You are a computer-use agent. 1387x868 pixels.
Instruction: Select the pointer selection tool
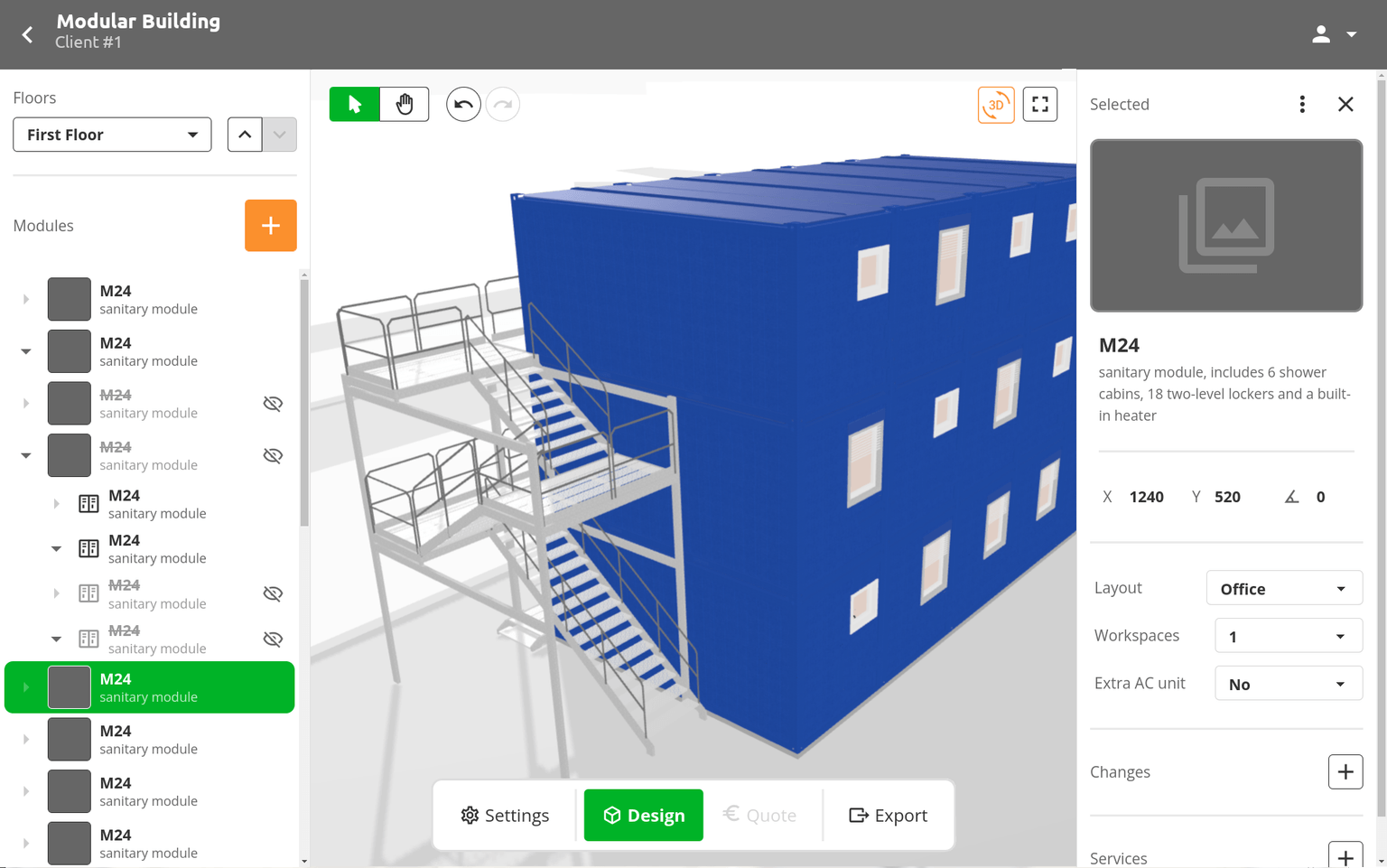pyautogui.click(x=354, y=104)
